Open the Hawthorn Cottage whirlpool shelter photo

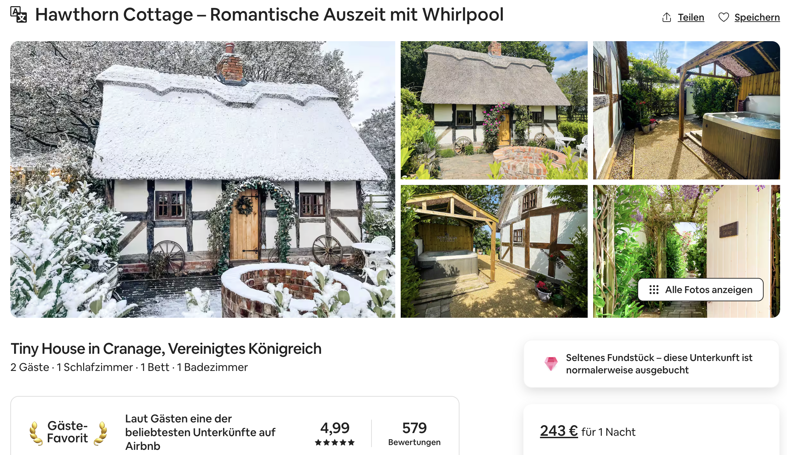[494, 251]
